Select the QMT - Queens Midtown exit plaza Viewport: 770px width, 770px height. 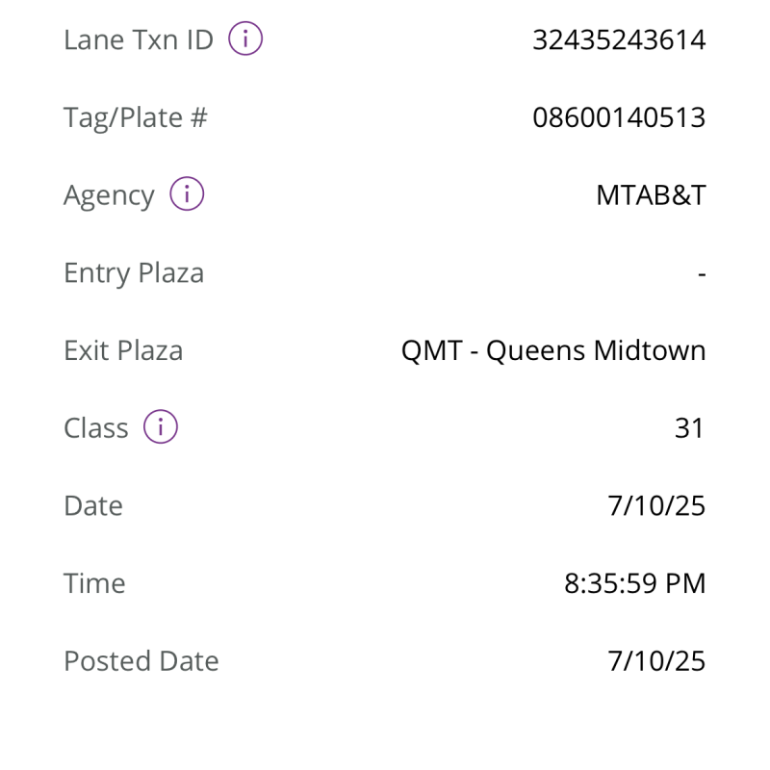pos(553,350)
